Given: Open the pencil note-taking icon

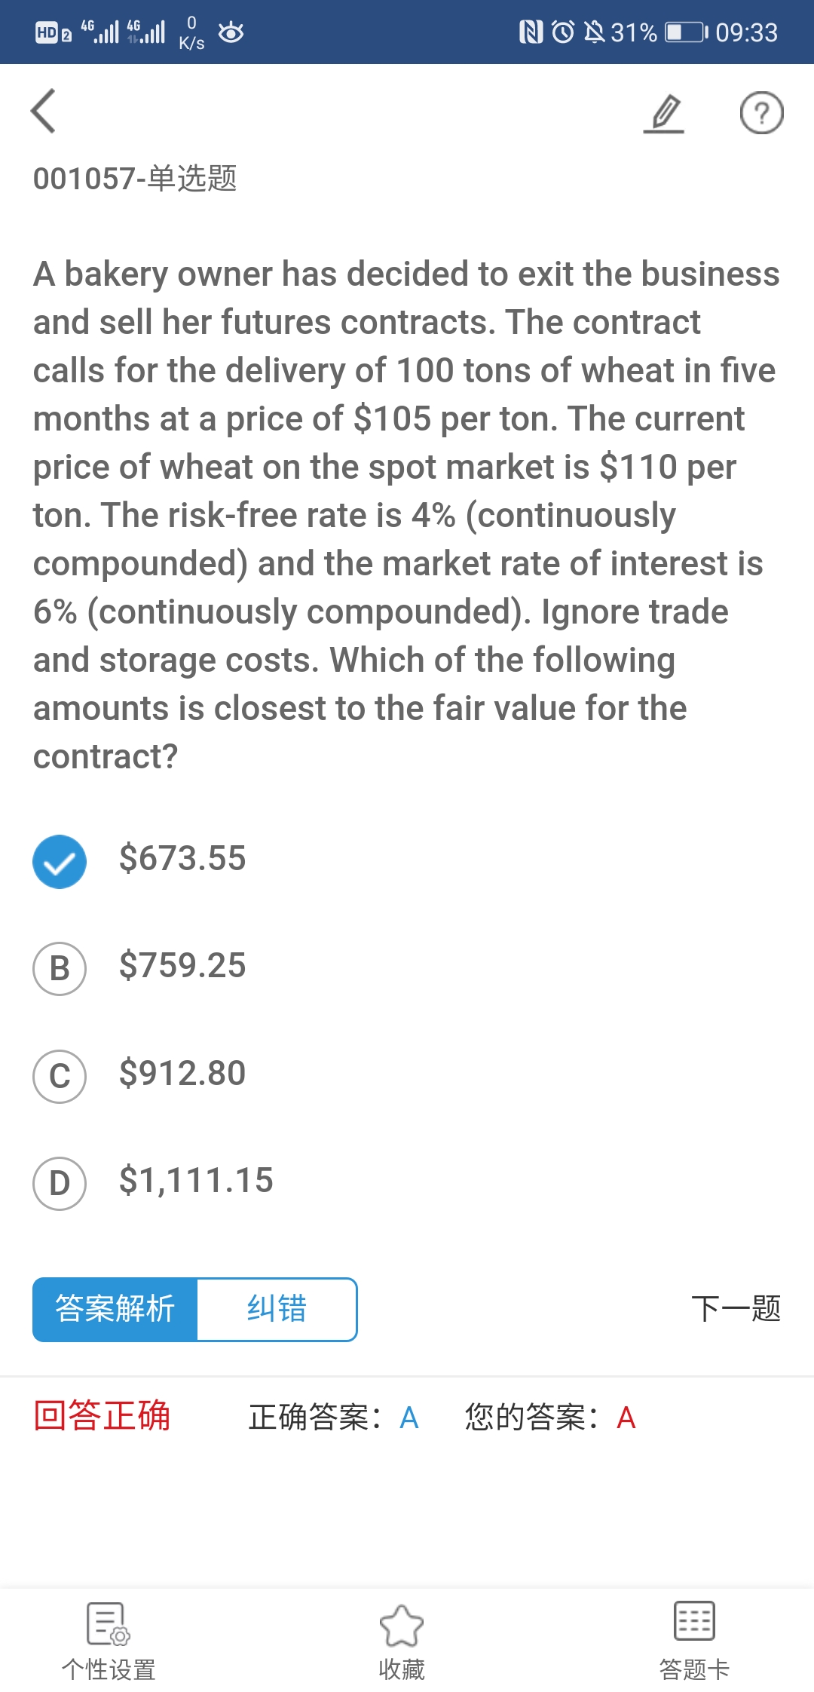Looking at the screenshot, I should [x=665, y=113].
